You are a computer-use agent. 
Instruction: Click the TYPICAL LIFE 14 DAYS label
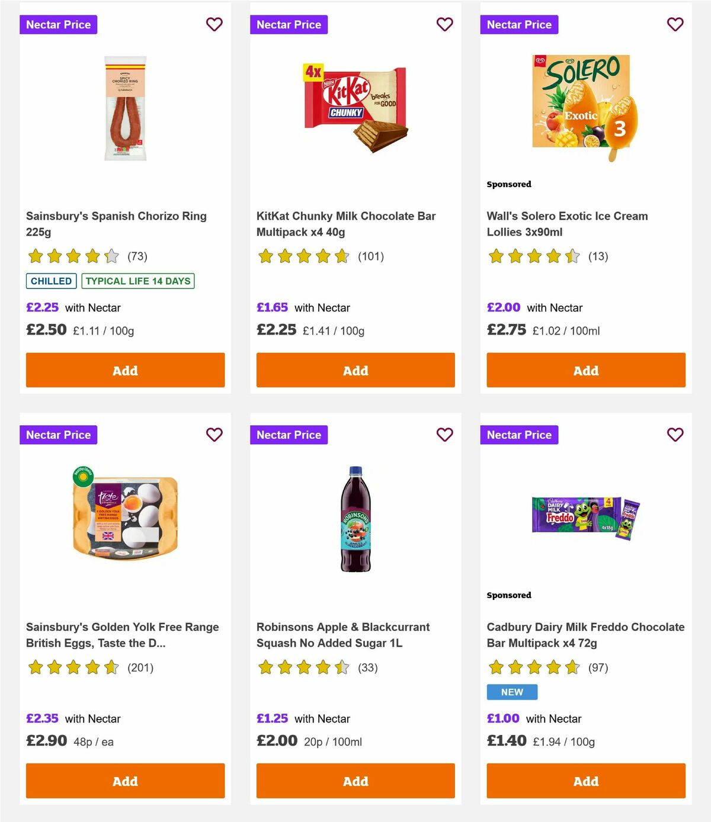click(137, 281)
